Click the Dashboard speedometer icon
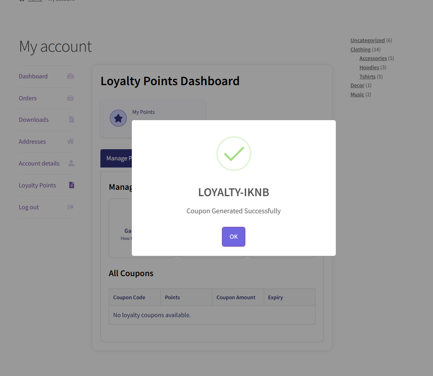This screenshot has height=376, width=433. click(71, 76)
